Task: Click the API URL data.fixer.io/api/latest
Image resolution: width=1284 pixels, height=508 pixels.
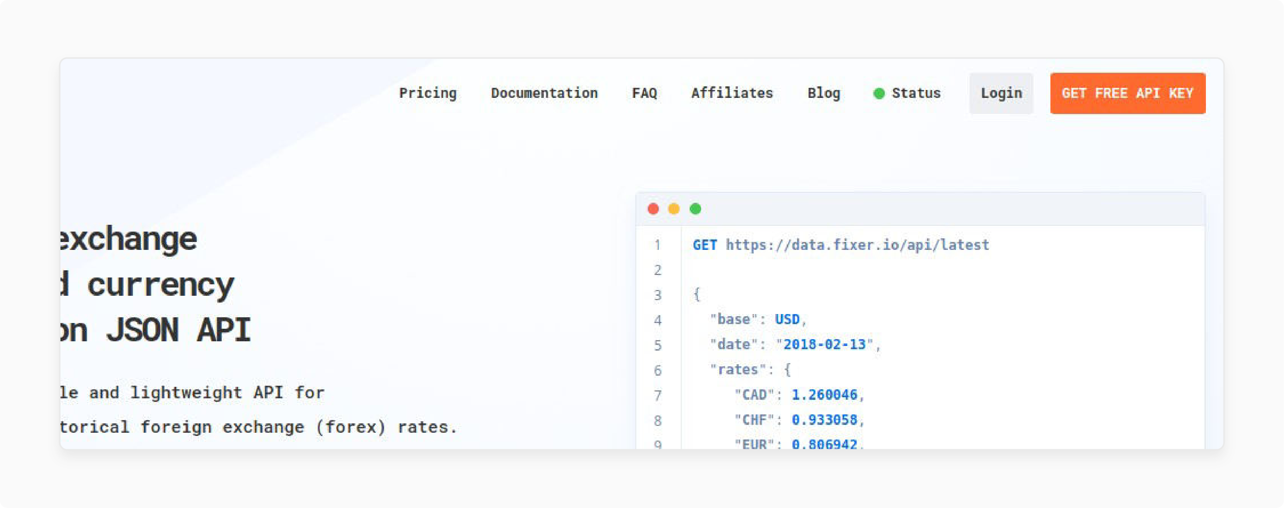Action: click(857, 245)
